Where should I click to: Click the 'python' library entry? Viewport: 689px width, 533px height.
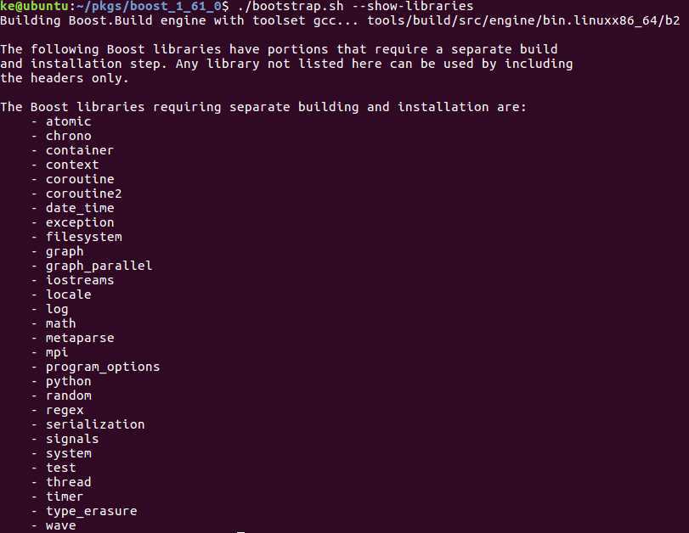pos(68,381)
